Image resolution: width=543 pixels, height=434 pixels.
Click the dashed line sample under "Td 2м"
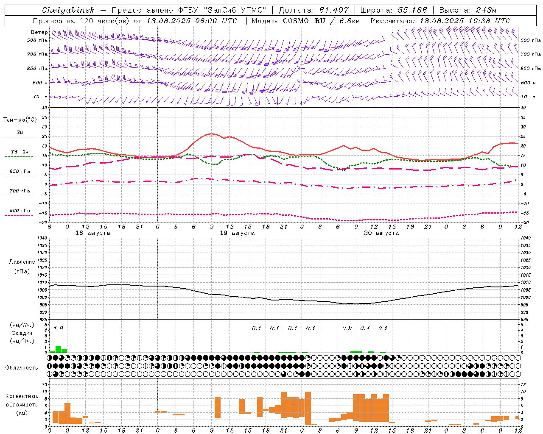(19, 156)
